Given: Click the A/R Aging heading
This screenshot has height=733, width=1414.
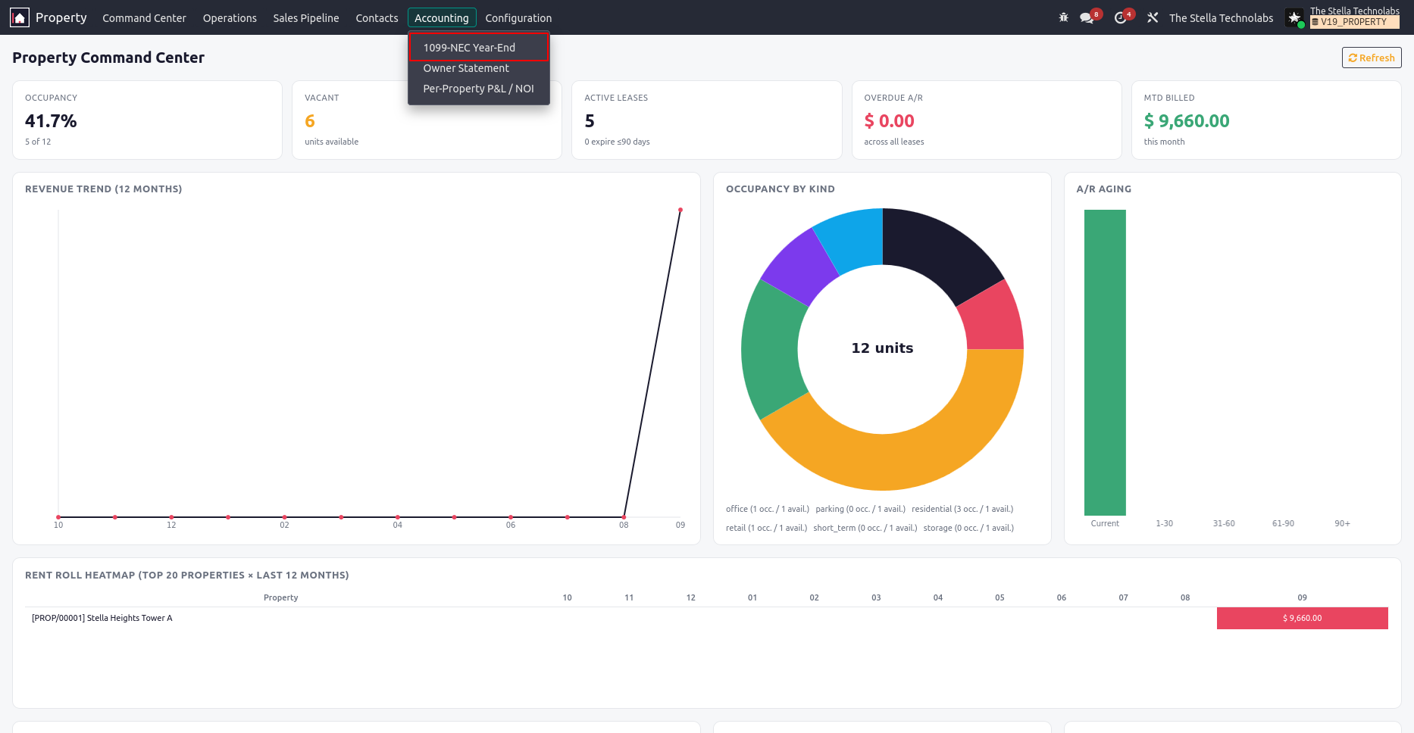Looking at the screenshot, I should click(1103, 189).
